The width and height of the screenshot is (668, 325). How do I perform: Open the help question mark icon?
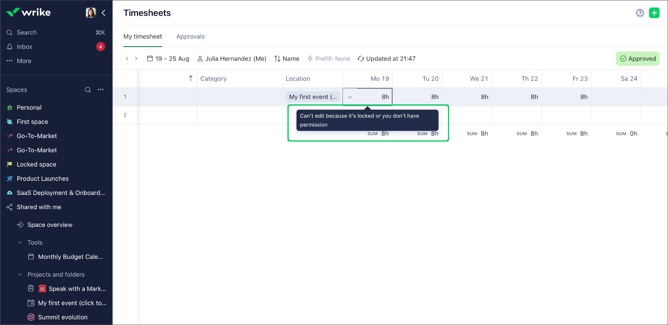(x=640, y=13)
